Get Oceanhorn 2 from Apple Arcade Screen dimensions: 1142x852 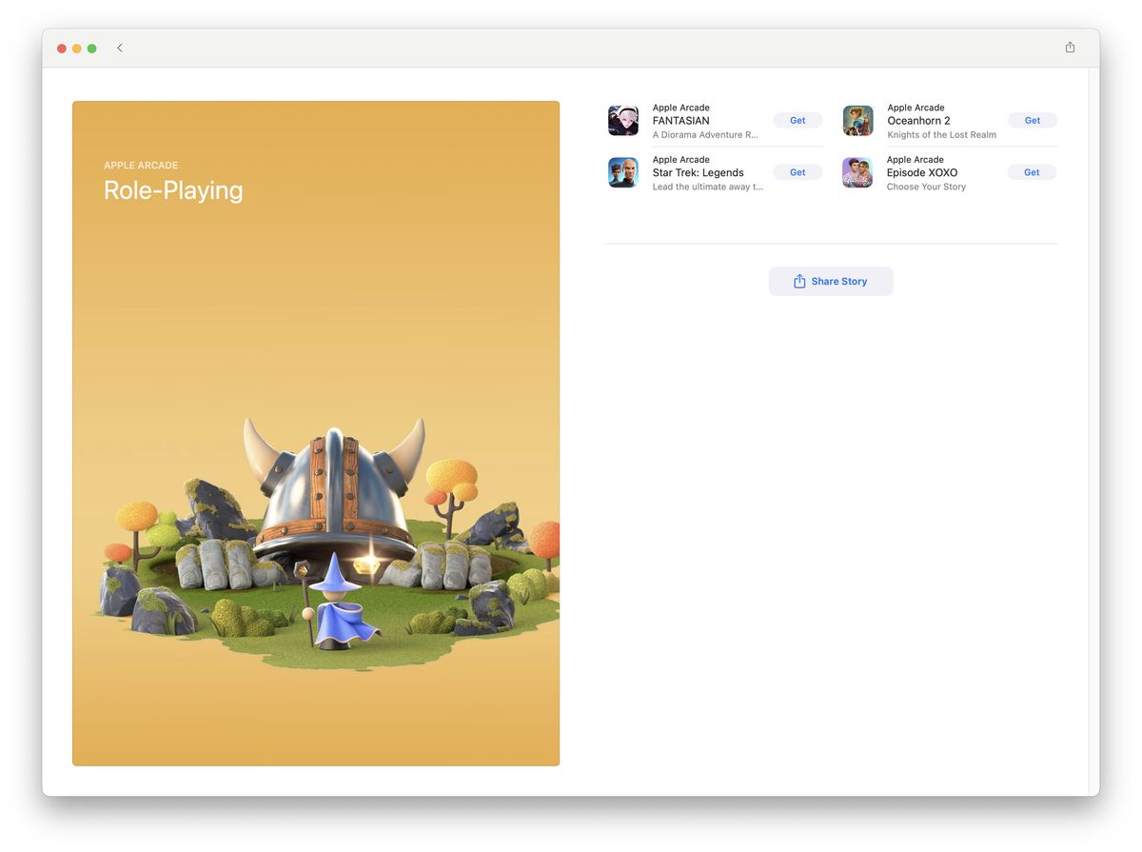pyautogui.click(x=1032, y=120)
